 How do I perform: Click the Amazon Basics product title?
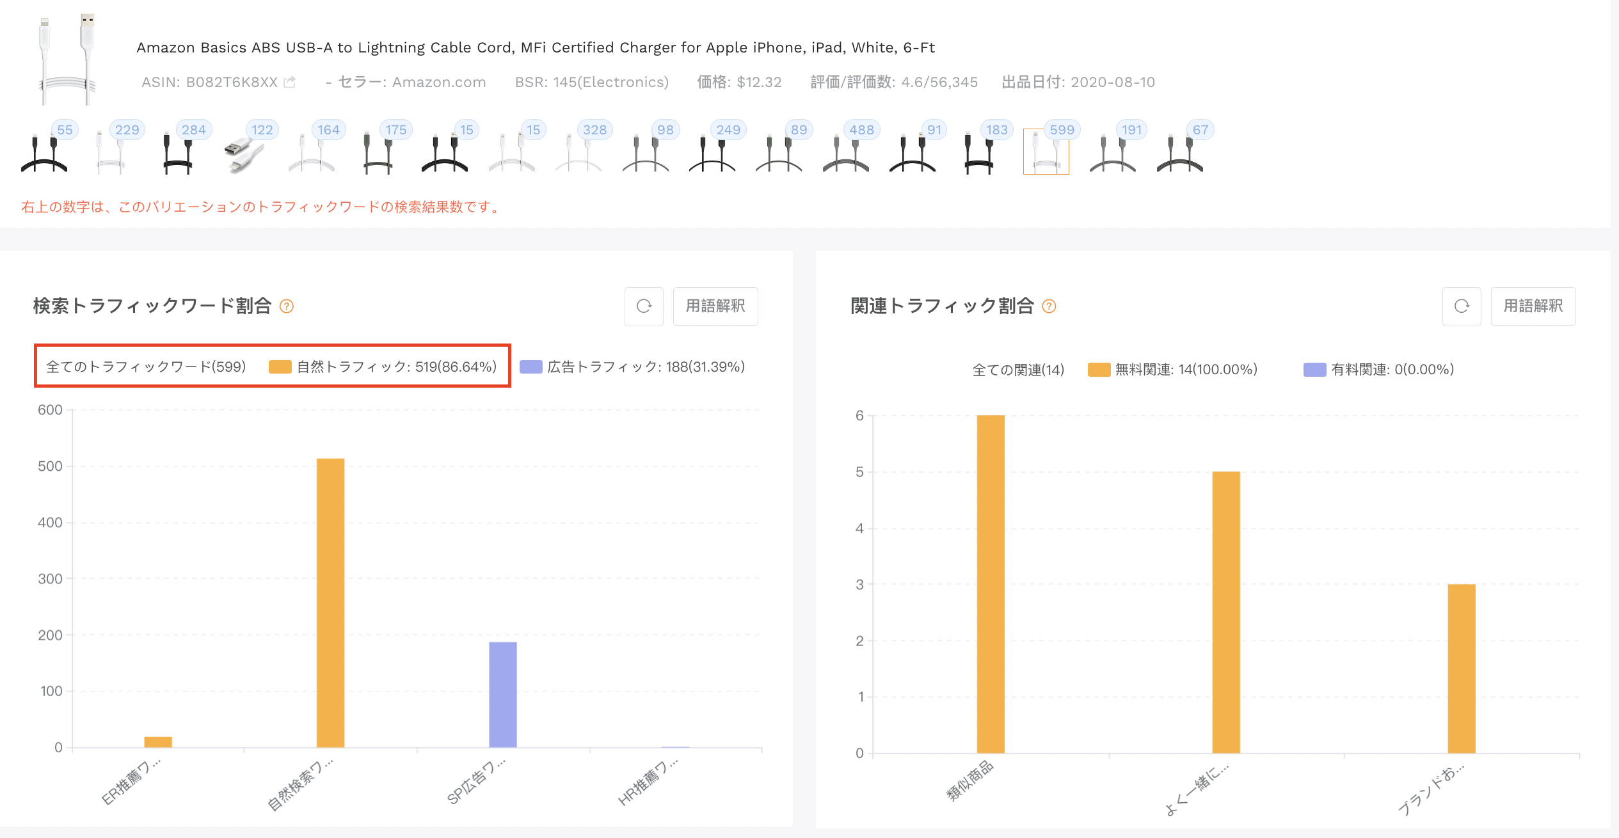[536, 47]
